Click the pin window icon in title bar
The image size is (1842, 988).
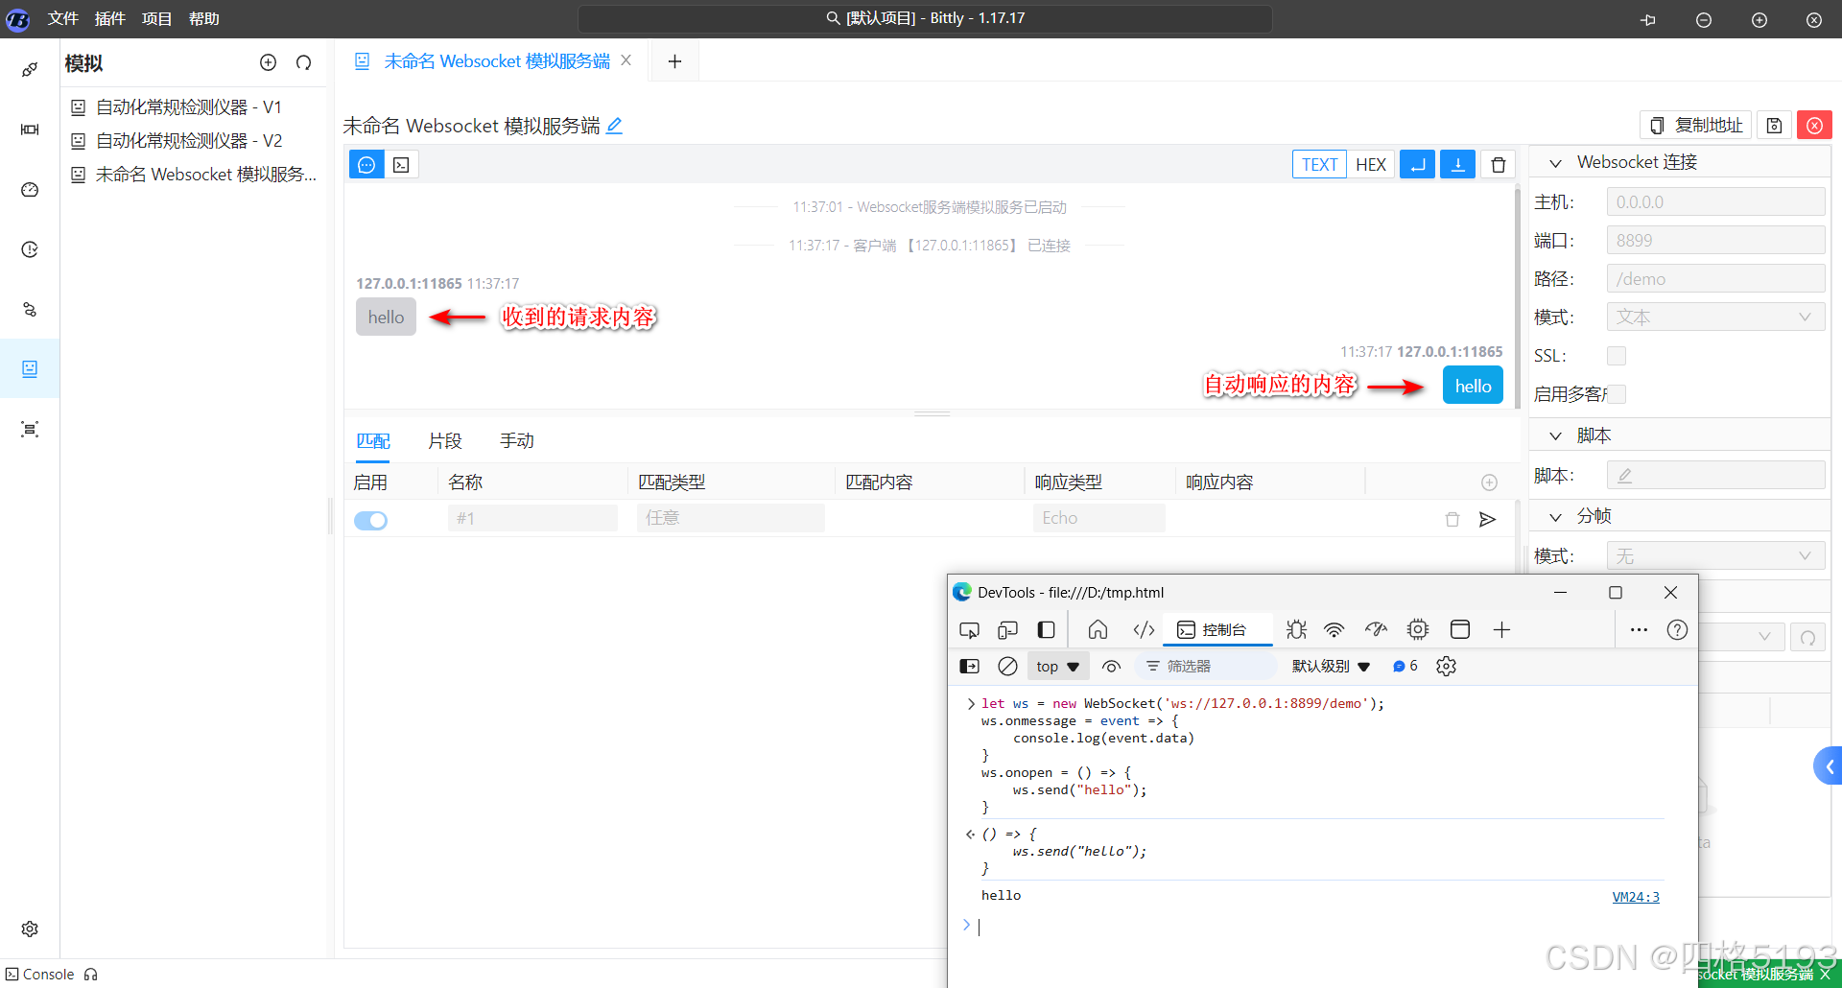coord(1648,19)
